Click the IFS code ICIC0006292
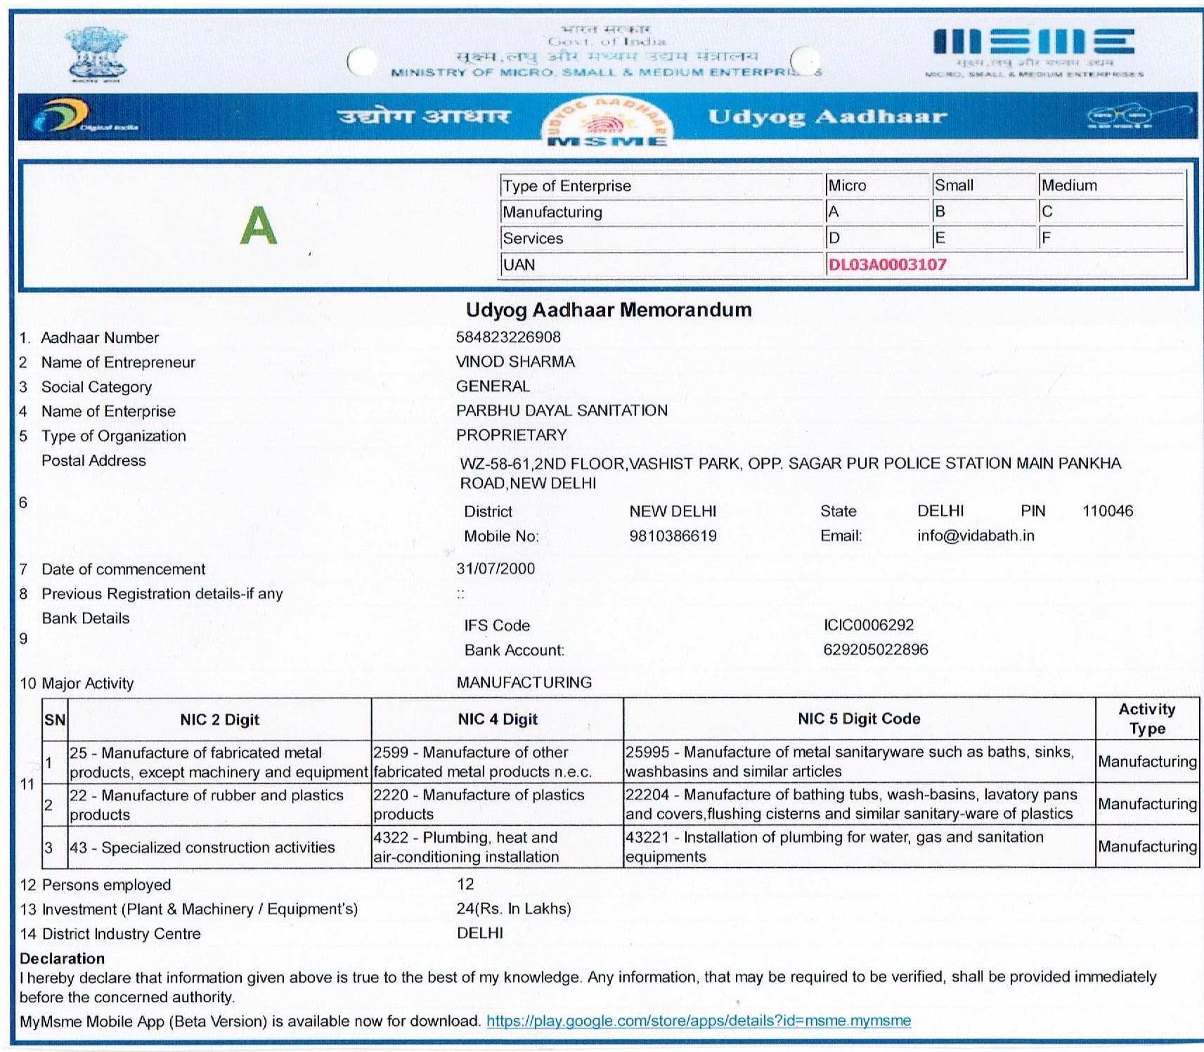The image size is (1204, 1052). tap(868, 625)
